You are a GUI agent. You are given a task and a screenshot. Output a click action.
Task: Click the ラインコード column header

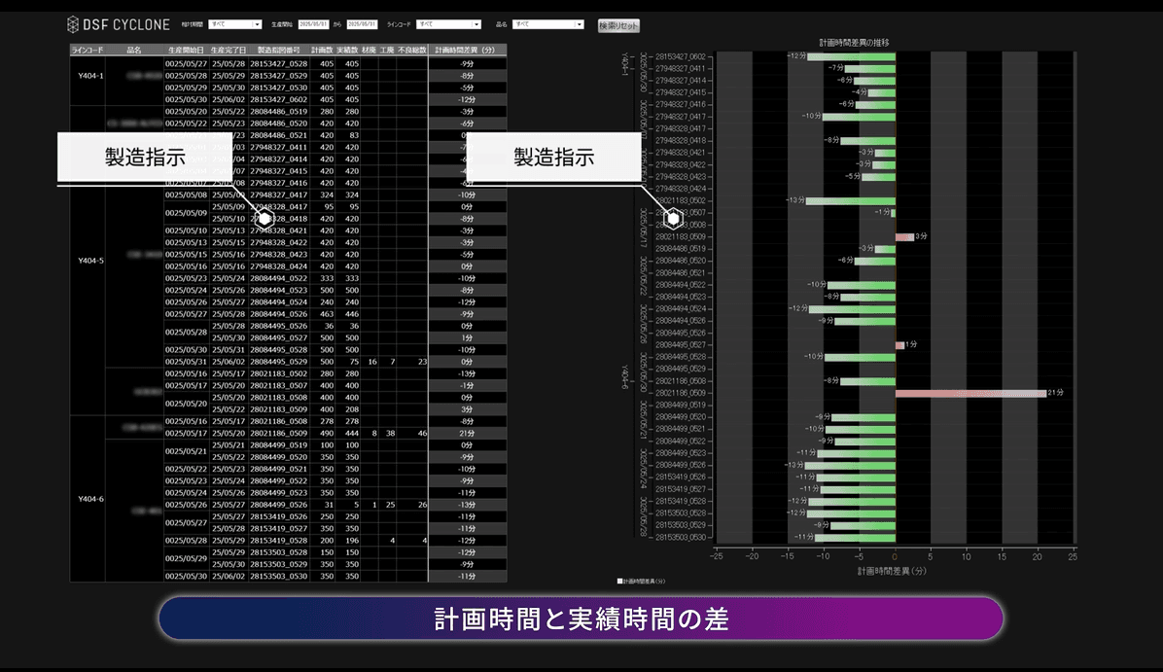click(88, 50)
